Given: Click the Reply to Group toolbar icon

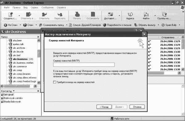Looking at the screenshot, I should [x=28, y=15].
